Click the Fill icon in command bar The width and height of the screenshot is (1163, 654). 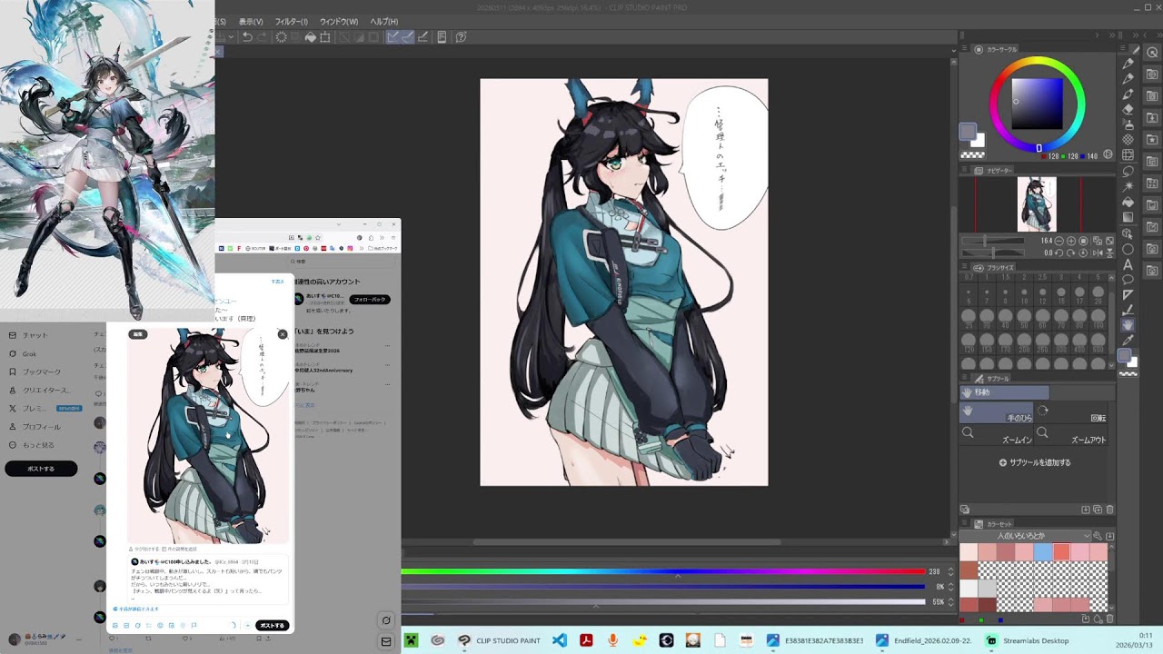point(311,36)
